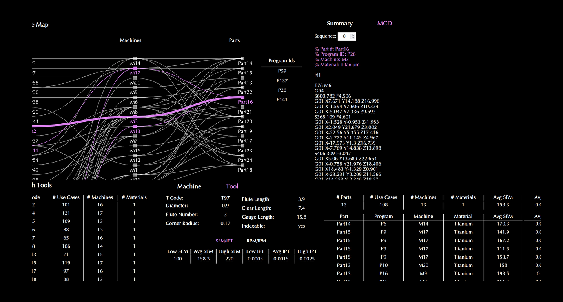Click P137 under Program Ids

pyautogui.click(x=281, y=80)
